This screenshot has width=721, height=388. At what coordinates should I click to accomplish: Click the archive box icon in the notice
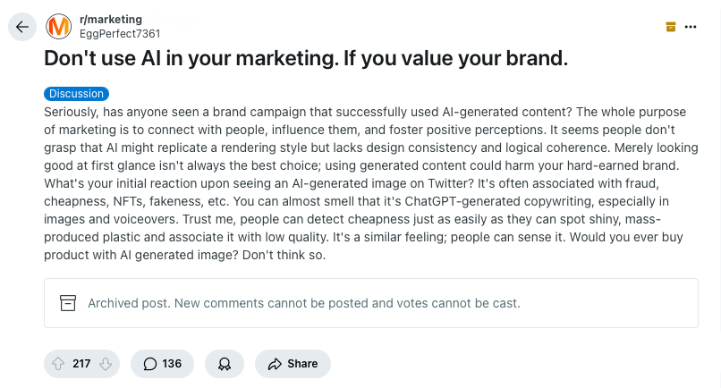click(x=68, y=303)
